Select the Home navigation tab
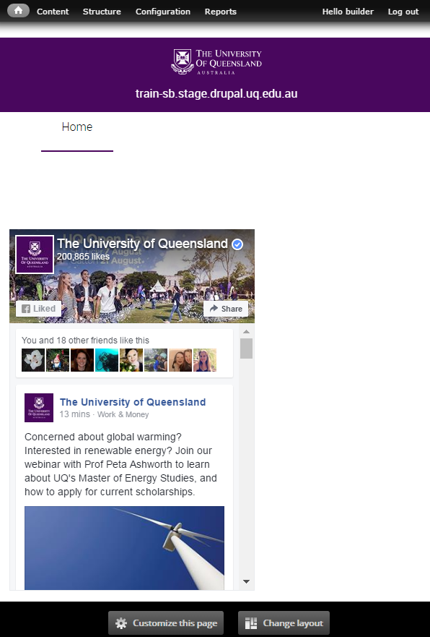The image size is (430, 637). tap(77, 127)
